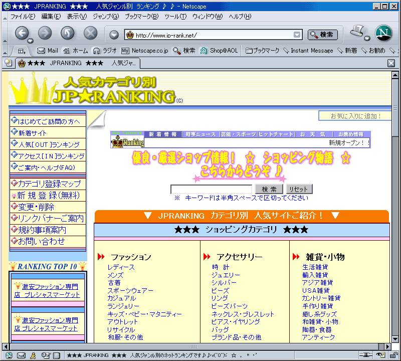Viewport: 401px width, 361px height.
Task: Open 新規登録(無料) sidebar link
Action: point(48,195)
